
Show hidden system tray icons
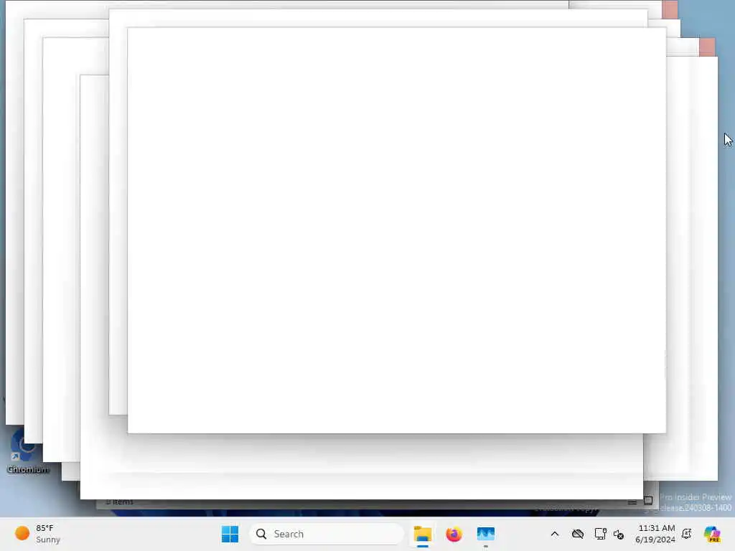[x=555, y=534]
